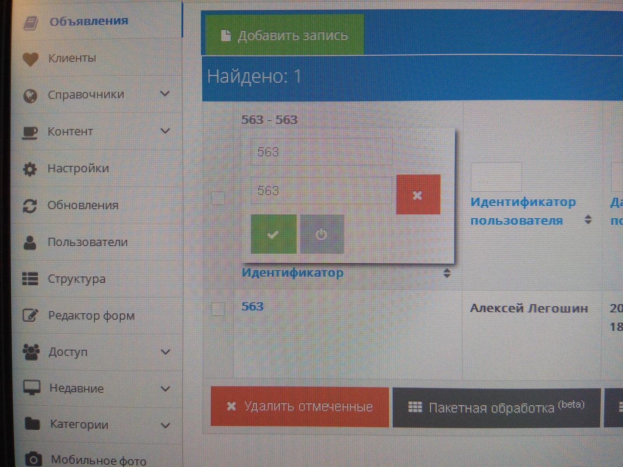623x467 pixels.
Task: Click the refresh icon beside Обновления
Action: pos(30,206)
